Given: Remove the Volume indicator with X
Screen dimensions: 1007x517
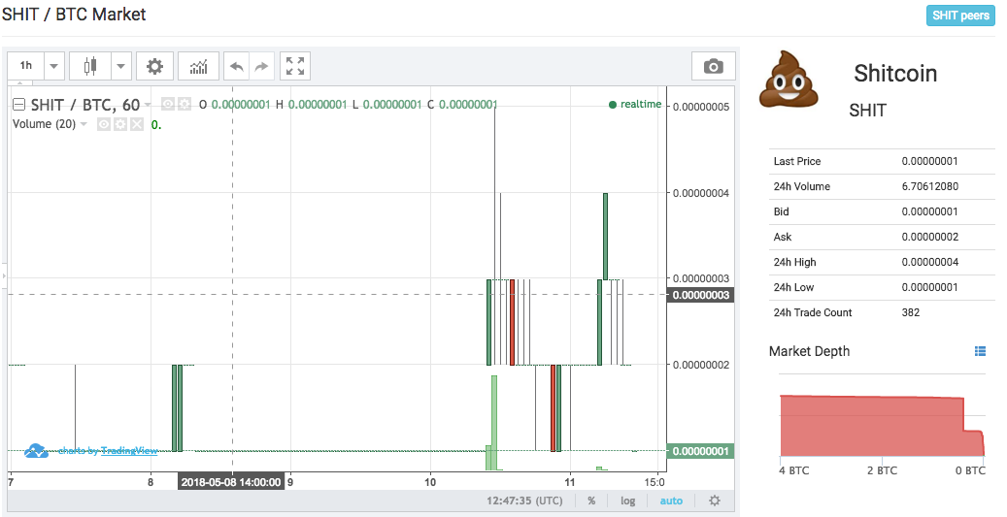Looking at the screenshot, I should (x=137, y=124).
